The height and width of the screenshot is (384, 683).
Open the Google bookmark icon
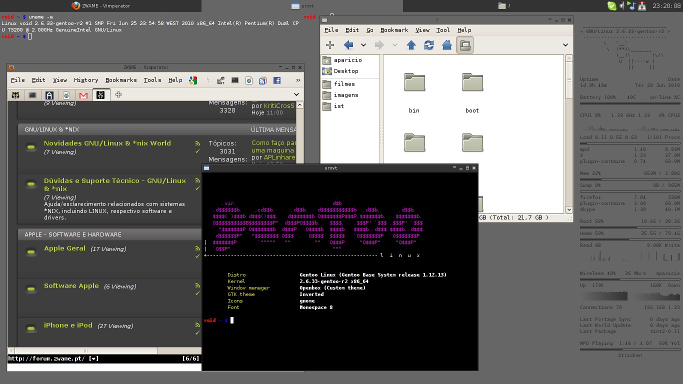click(193, 80)
